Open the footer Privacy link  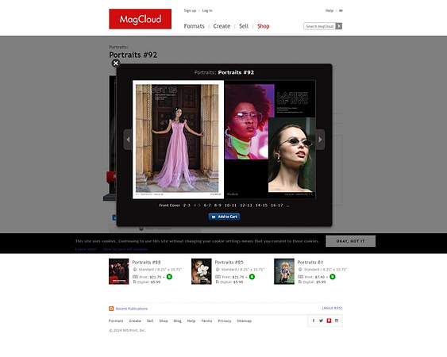click(225, 321)
